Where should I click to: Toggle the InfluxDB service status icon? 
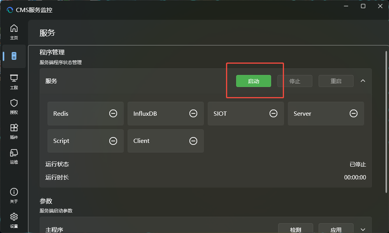[193, 113]
